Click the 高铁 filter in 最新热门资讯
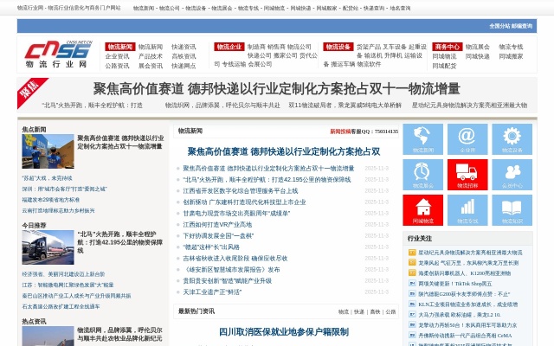The width and height of the screenshot is (554, 346). coord(375,311)
